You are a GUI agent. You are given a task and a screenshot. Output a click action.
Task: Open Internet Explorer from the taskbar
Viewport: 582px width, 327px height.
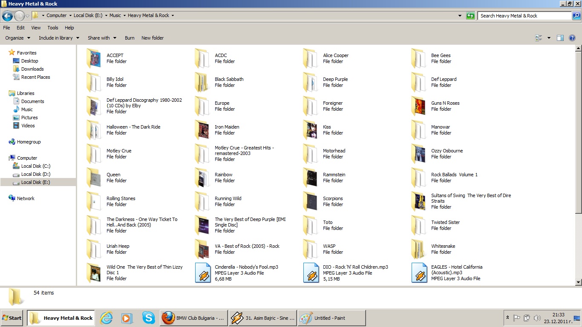click(106, 318)
